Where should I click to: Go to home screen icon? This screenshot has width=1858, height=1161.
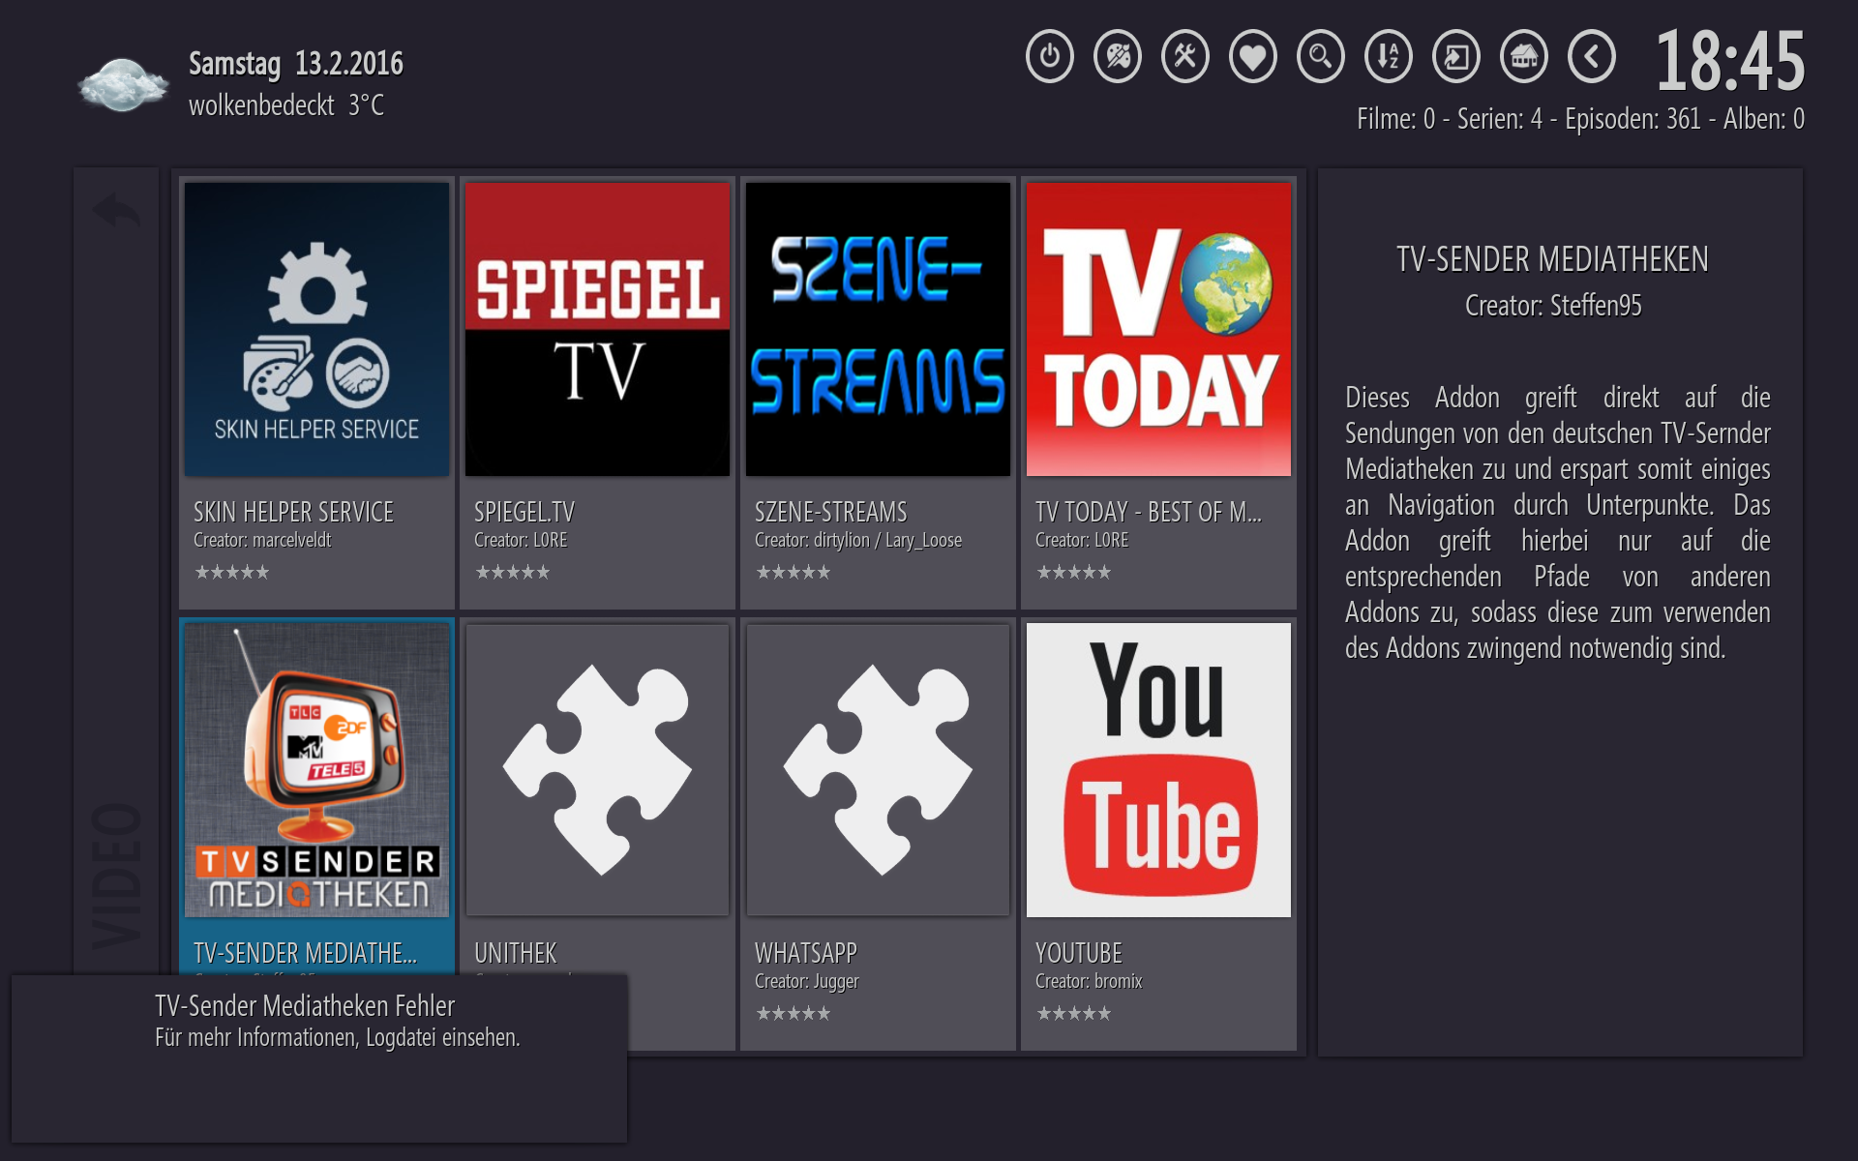pyautogui.click(x=1524, y=57)
